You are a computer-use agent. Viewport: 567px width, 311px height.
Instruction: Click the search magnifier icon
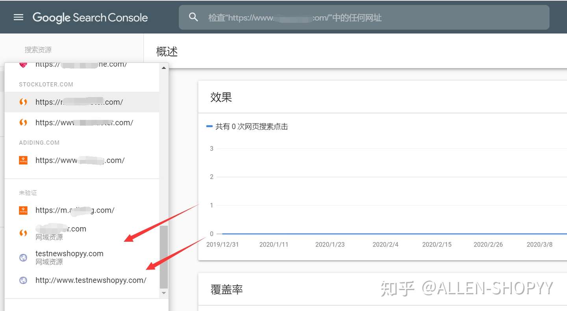tap(193, 17)
